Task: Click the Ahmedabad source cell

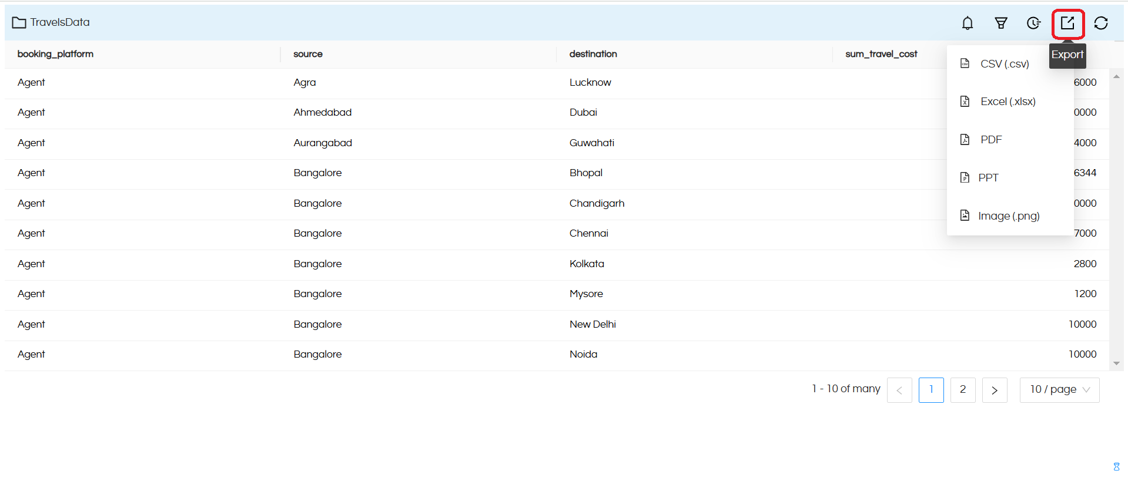Action: [x=323, y=112]
